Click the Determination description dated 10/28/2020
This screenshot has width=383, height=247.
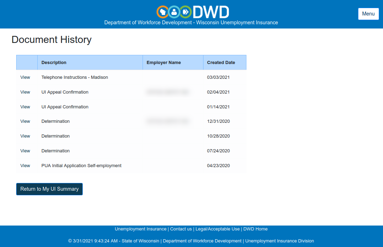(56, 136)
